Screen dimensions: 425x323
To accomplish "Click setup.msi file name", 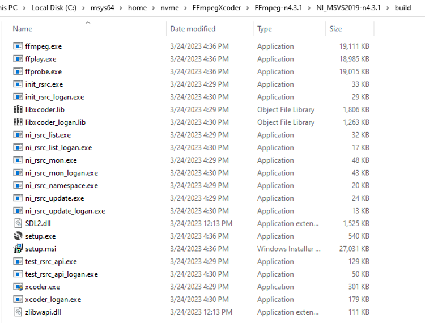I will coord(41,249).
